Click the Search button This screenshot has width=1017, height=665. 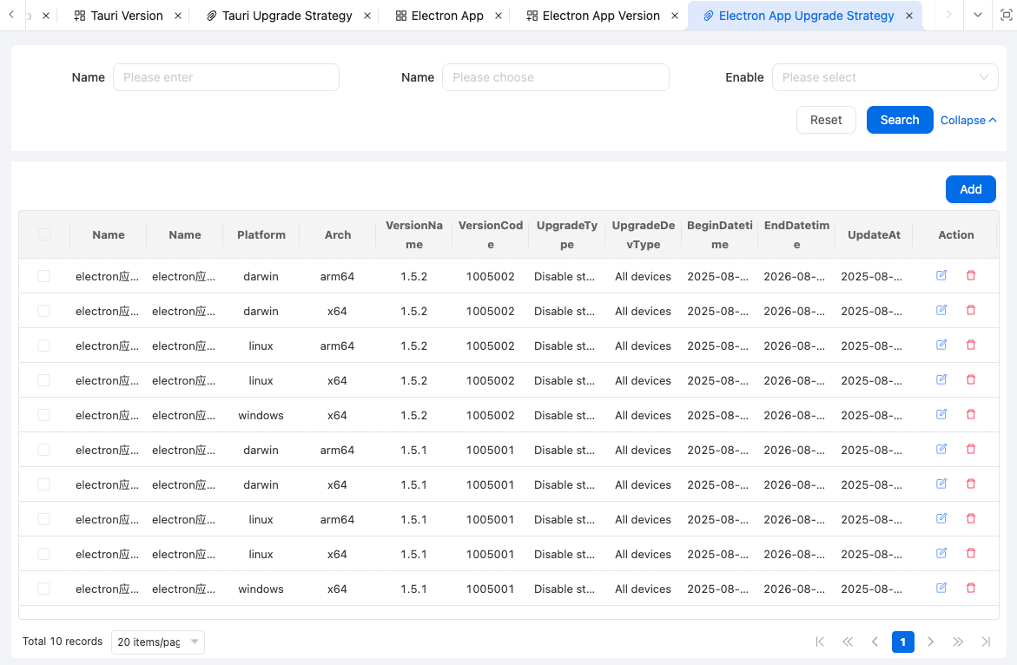[899, 120]
